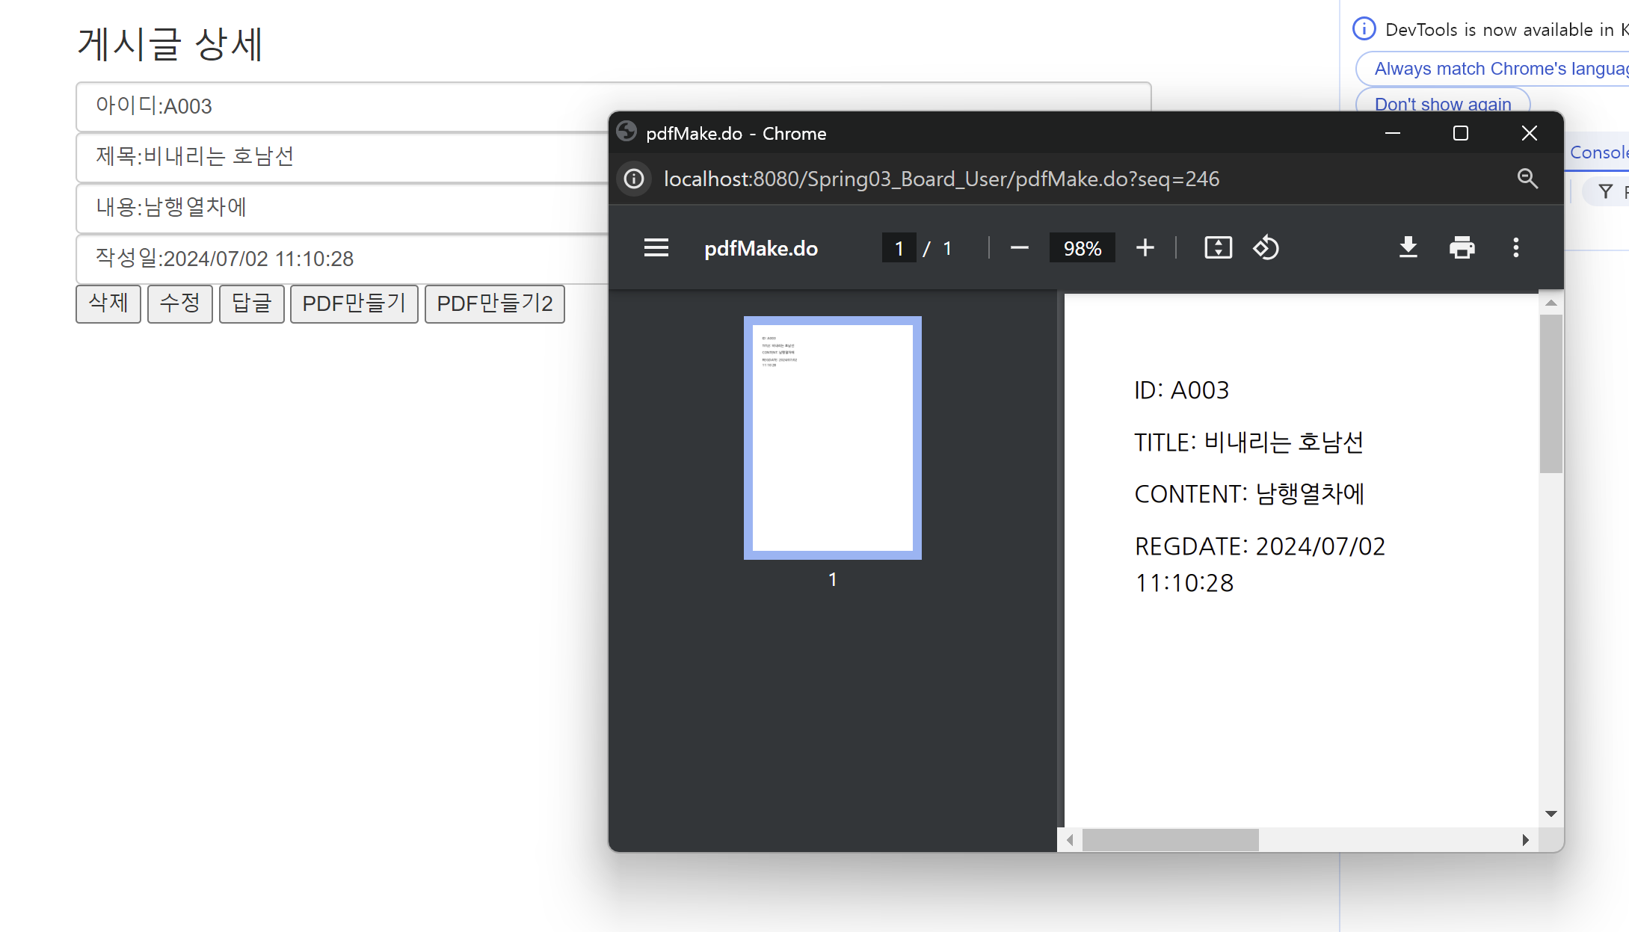
Task: Click the PDF vertical scrollbar thumb
Action: [x=1551, y=394]
